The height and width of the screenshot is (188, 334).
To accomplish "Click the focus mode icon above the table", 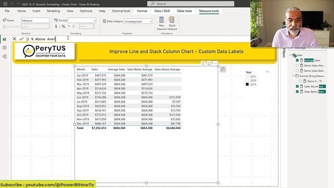I will 209,63.
